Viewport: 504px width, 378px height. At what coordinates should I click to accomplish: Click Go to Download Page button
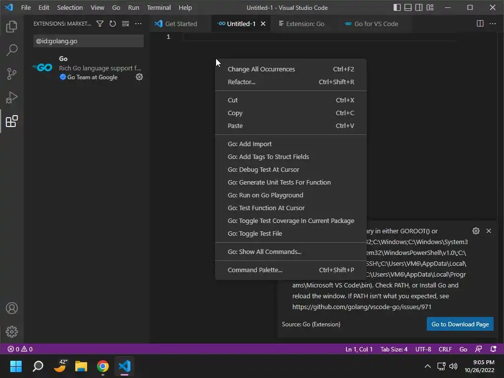[460, 324]
